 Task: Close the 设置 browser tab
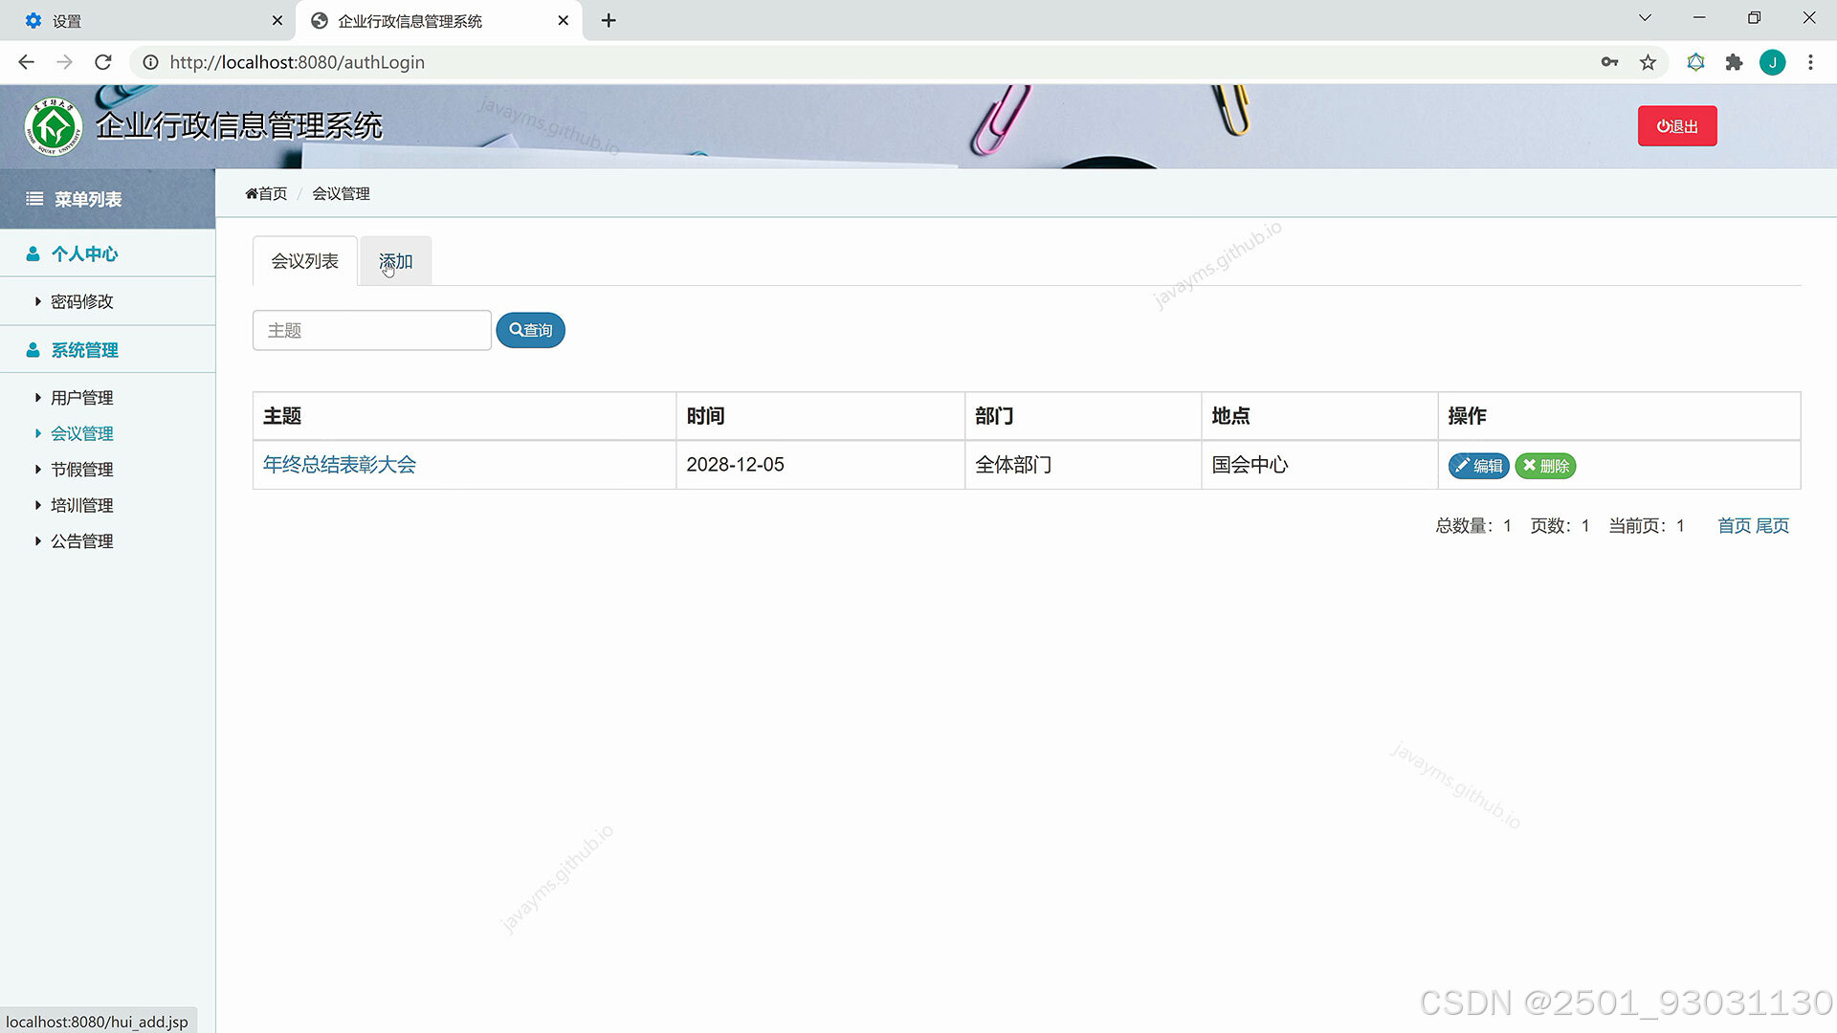coord(277,20)
